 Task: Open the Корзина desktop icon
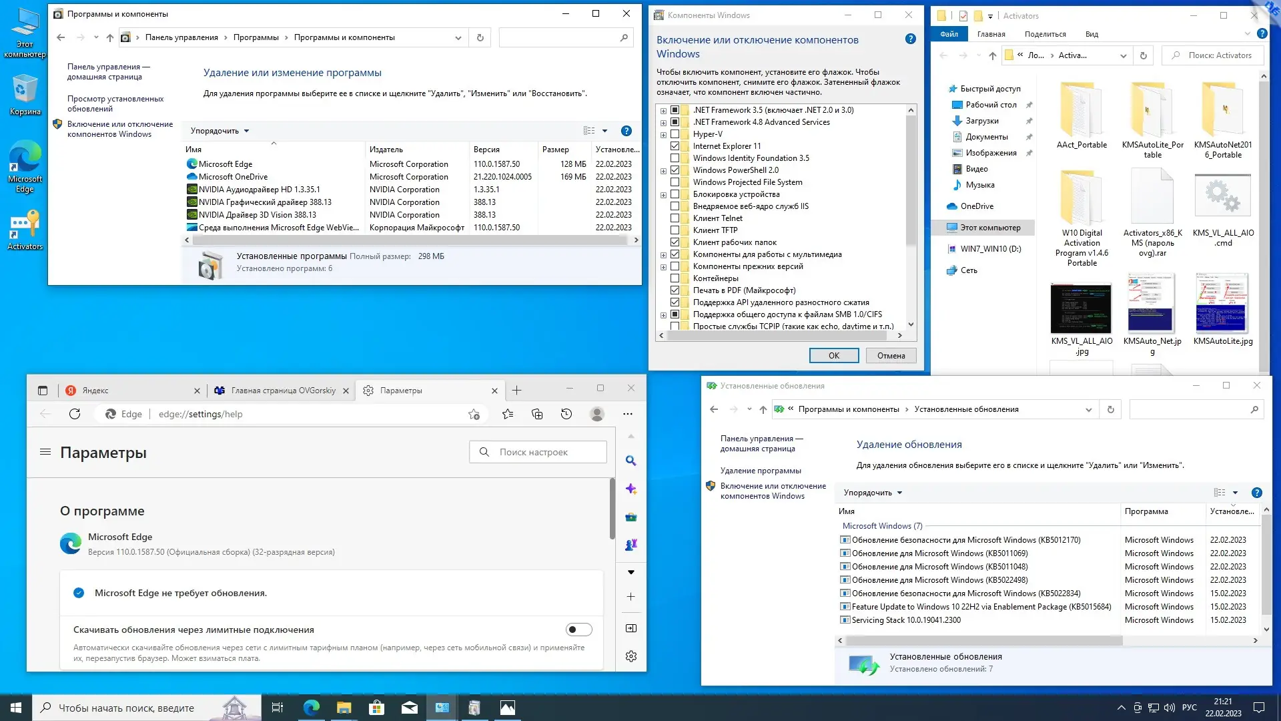pos(25,87)
